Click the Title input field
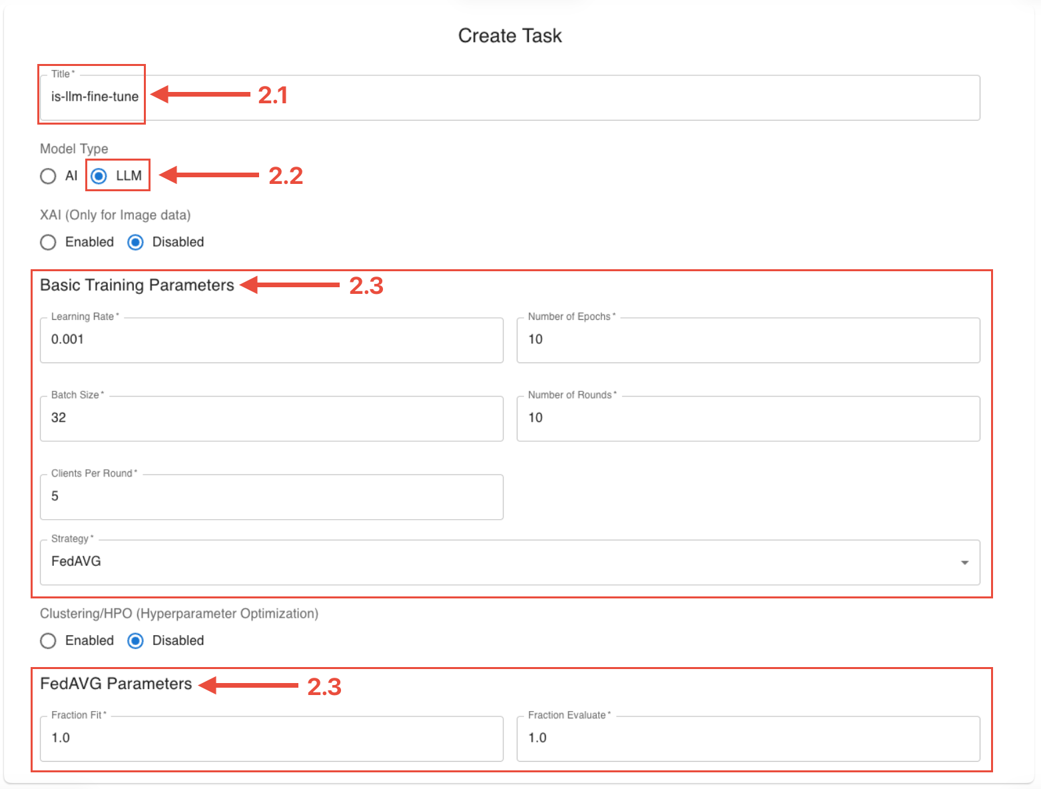The image size is (1041, 789). (510, 97)
